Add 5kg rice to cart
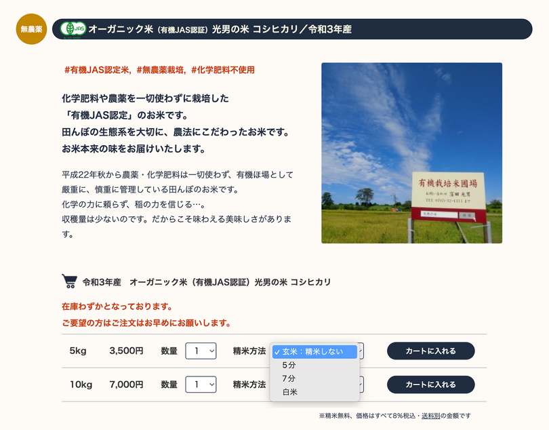Screen dimensions: 549x430 click(430, 351)
